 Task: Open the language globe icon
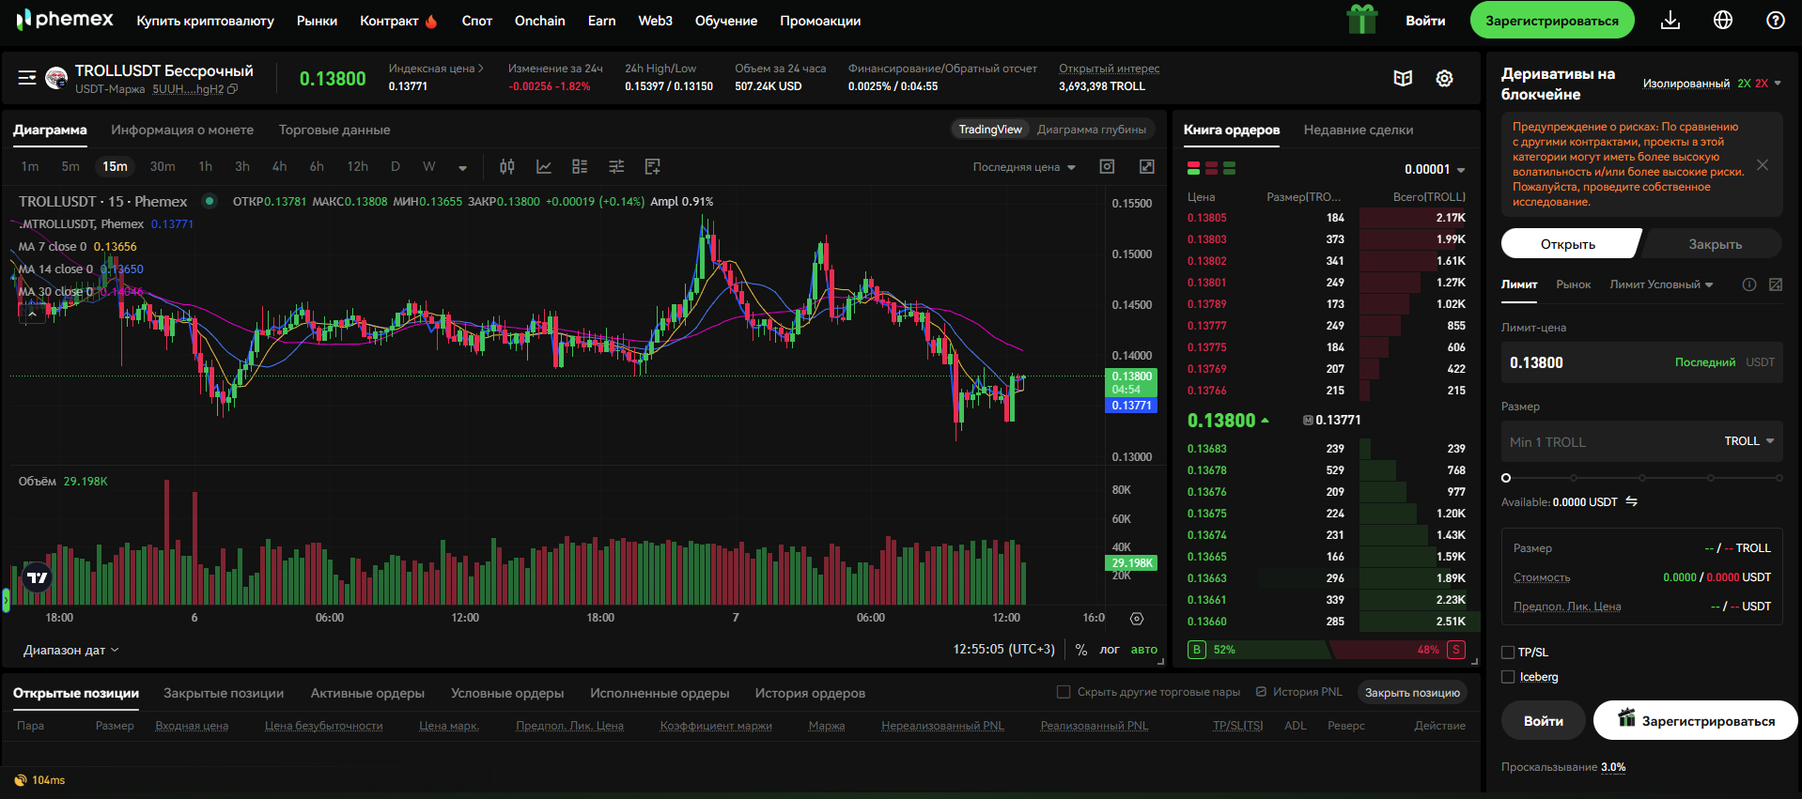pyautogui.click(x=1722, y=21)
